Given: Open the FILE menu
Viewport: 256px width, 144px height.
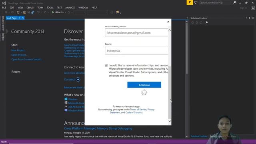Looking at the screenshot, I should pos(4,8).
